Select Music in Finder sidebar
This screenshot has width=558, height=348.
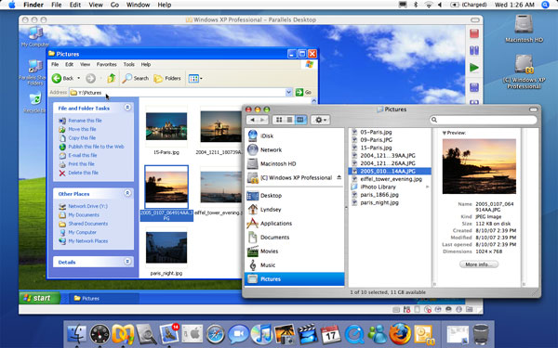(x=268, y=264)
